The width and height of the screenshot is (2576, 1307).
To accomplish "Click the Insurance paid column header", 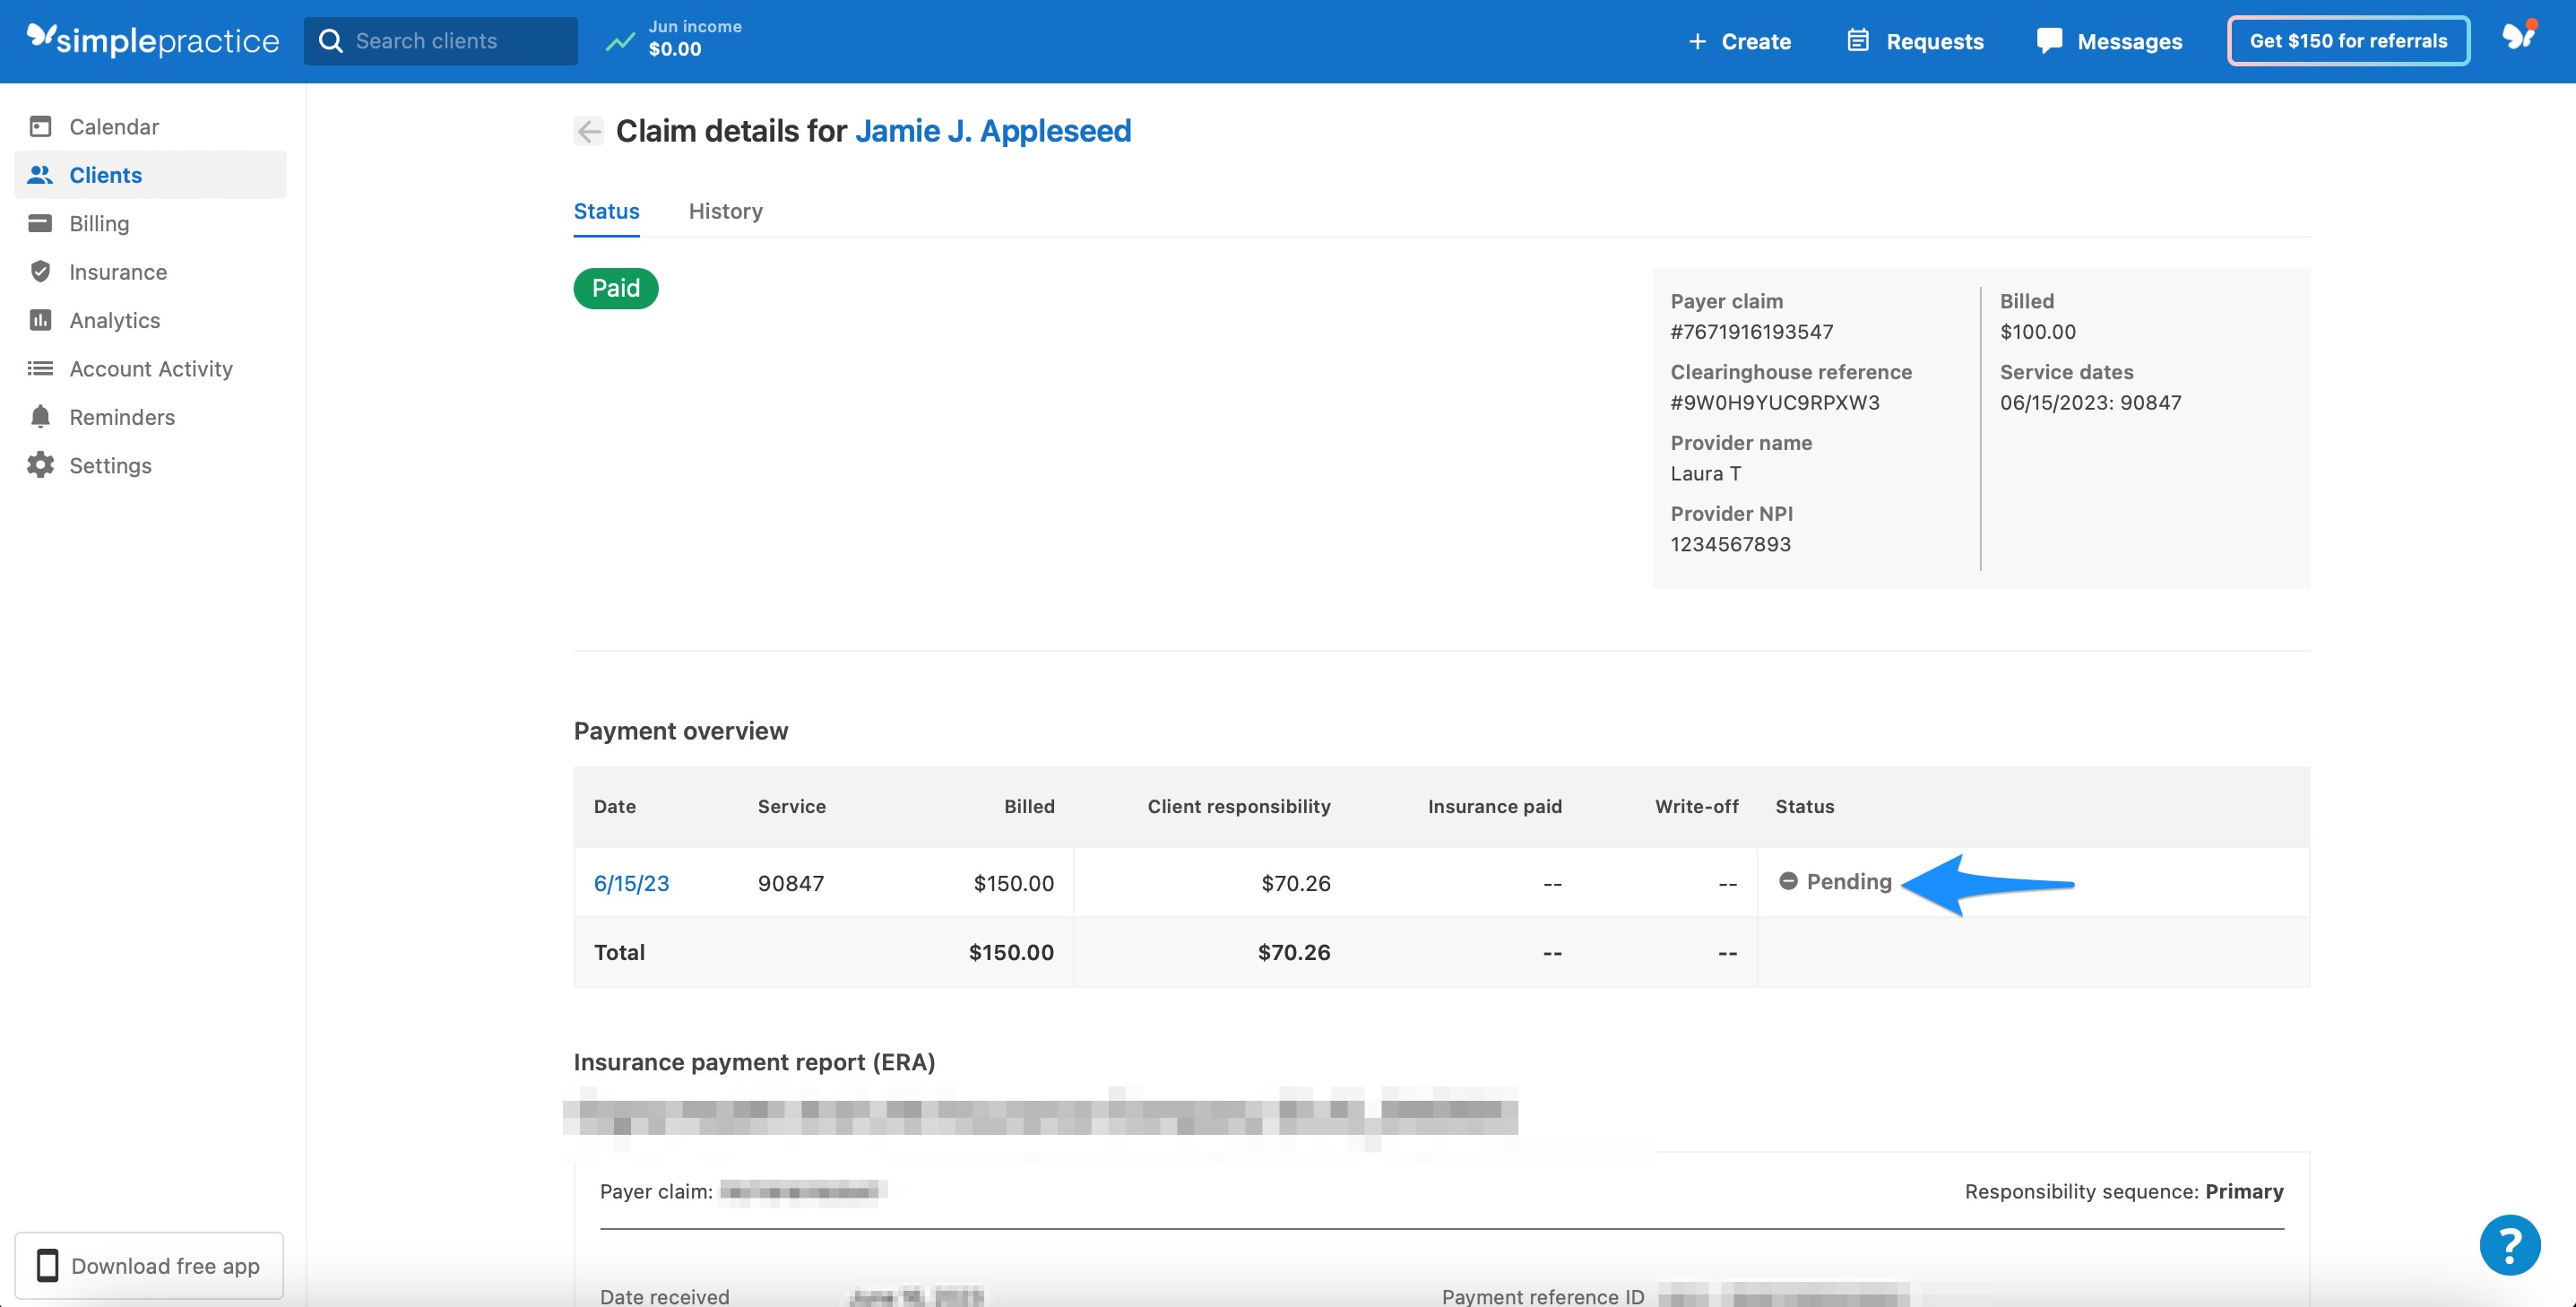I will 1494,806.
